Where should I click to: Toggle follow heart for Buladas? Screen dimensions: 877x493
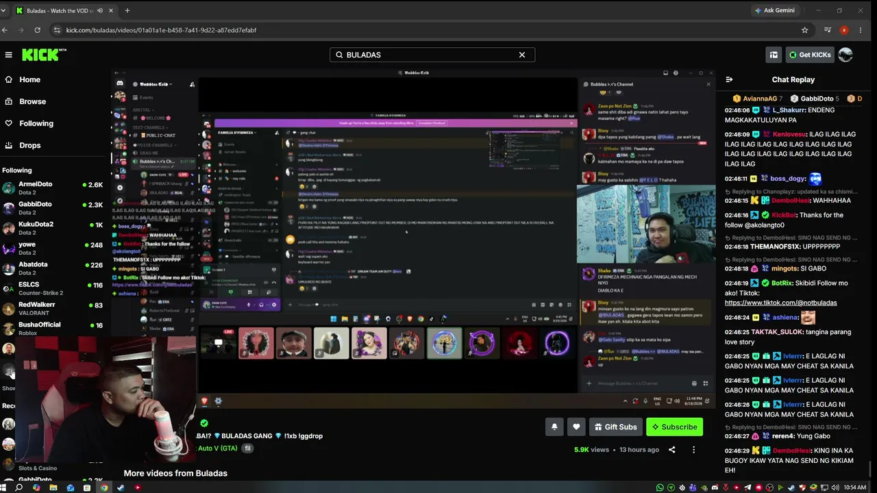coord(576,427)
